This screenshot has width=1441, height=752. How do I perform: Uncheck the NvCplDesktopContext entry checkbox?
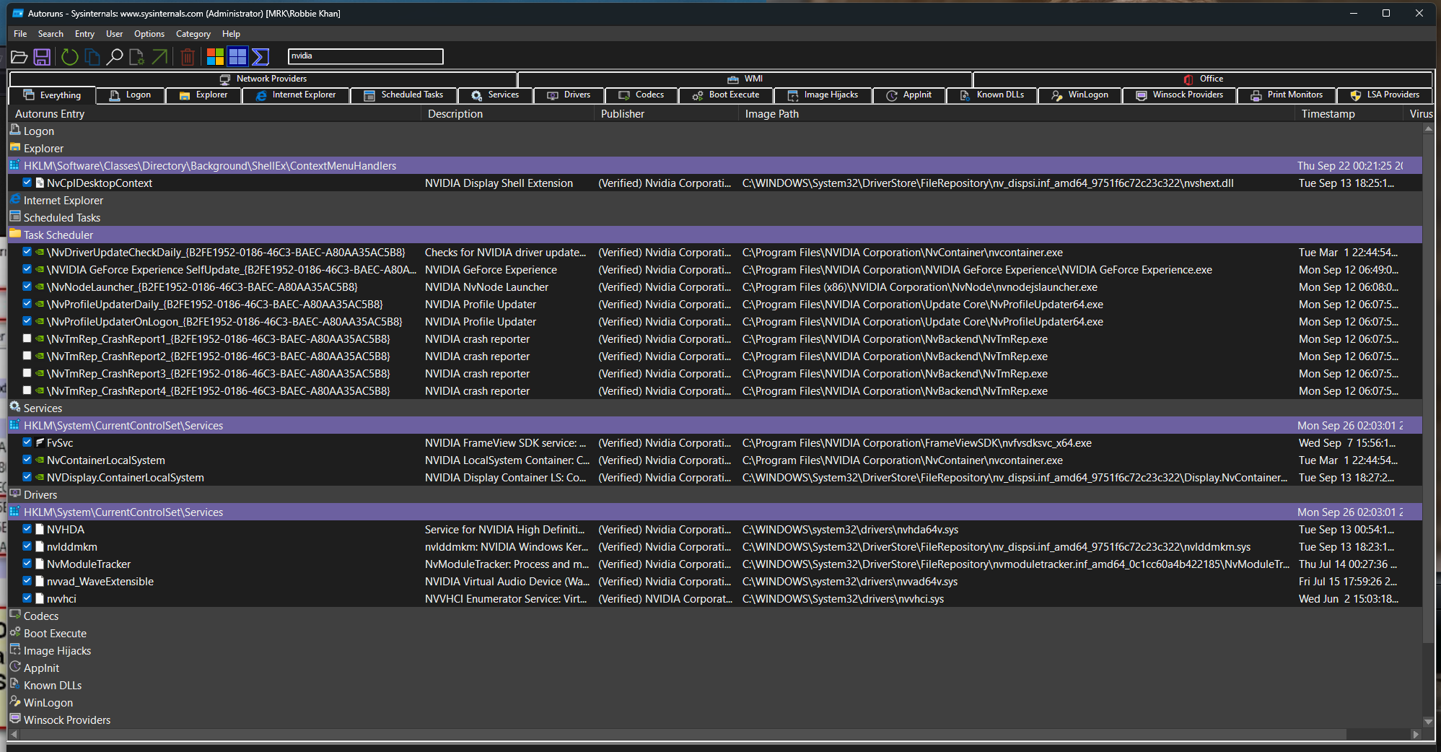[27, 183]
